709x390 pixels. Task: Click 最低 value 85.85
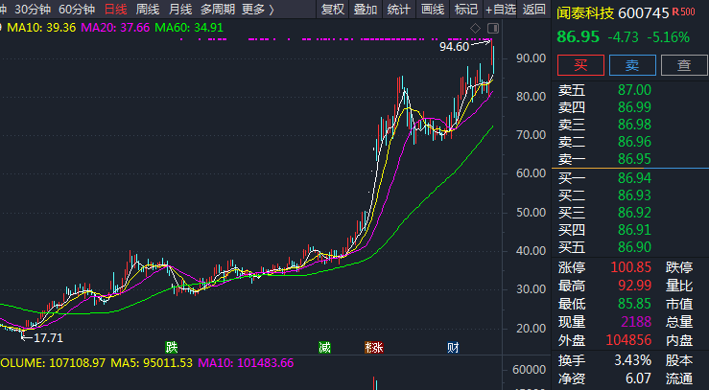click(x=634, y=304)
